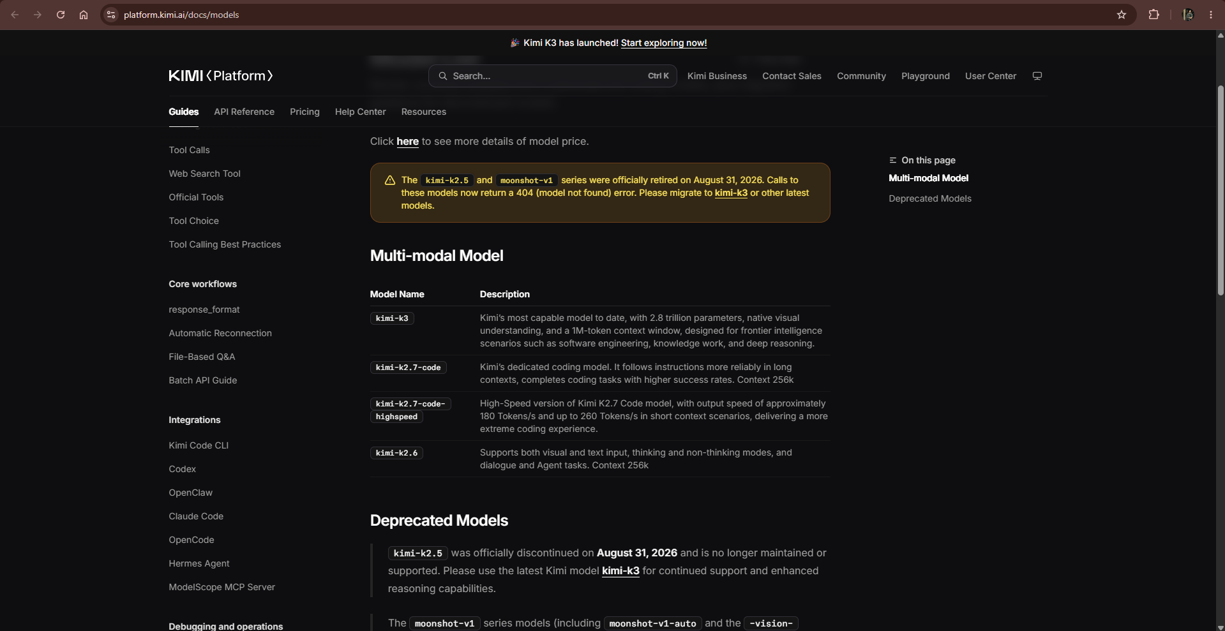Open the Resources tab
The width and height of the screenshot is (1225, 631).
pyautogui.click(x=424, y=112)
